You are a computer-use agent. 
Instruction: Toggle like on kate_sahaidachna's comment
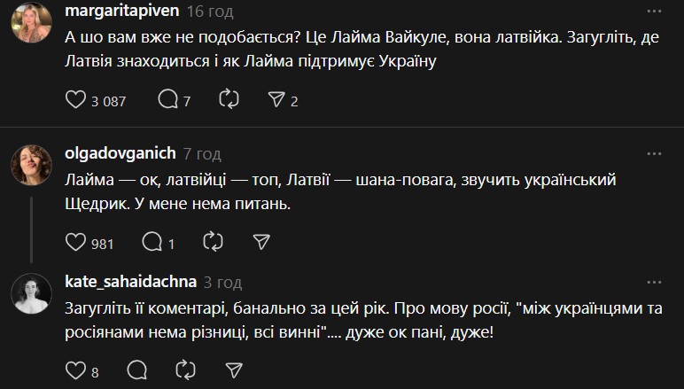[77, 369]
